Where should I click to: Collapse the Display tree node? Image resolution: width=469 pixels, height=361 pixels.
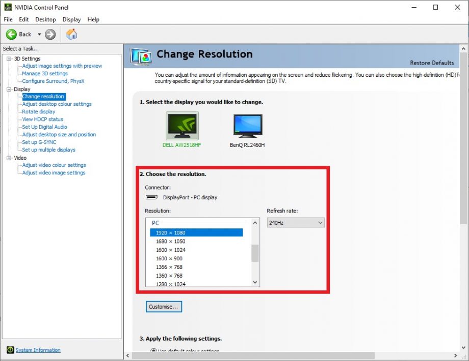(x=9, y=89)
